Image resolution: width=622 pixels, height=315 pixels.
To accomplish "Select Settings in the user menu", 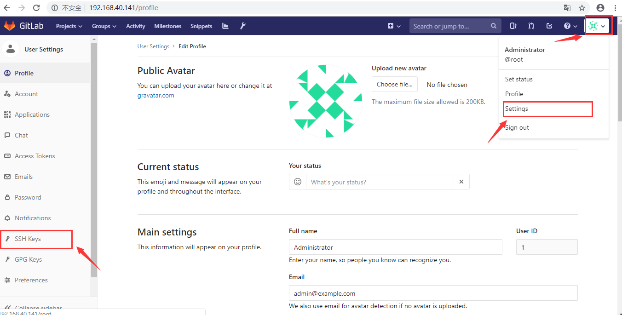I will 517,109.
